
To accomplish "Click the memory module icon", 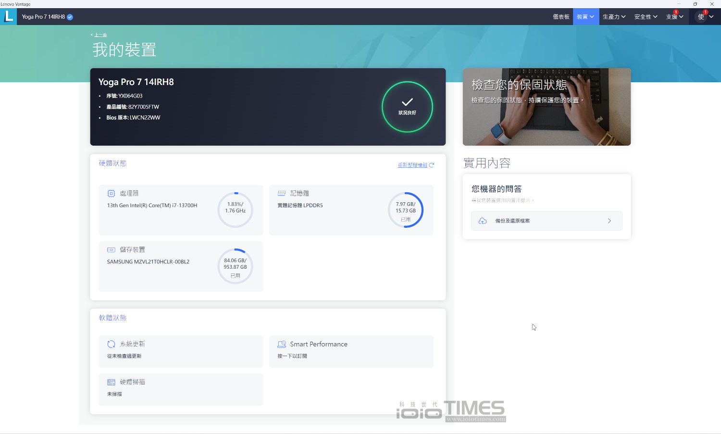I will (x=282, y=193).
